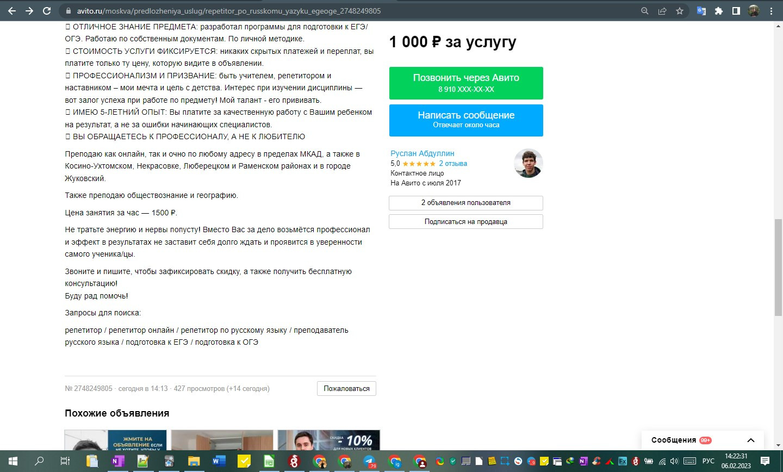Click the Похожие объявления heading
Viewport: 783px width, 472px height.
[117, 413]
